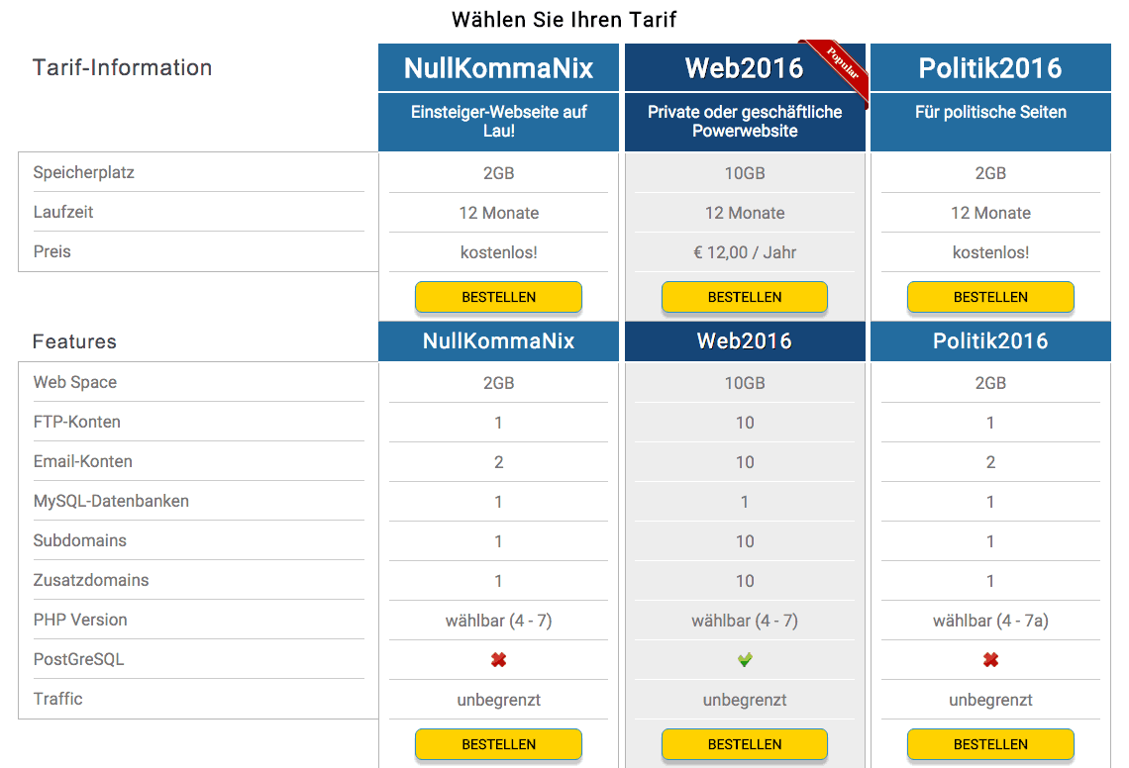Click NullKommaNix BESTELLEN button below the Traffic row
Screen dimensions: 1129x768
(x=498, y=744)
